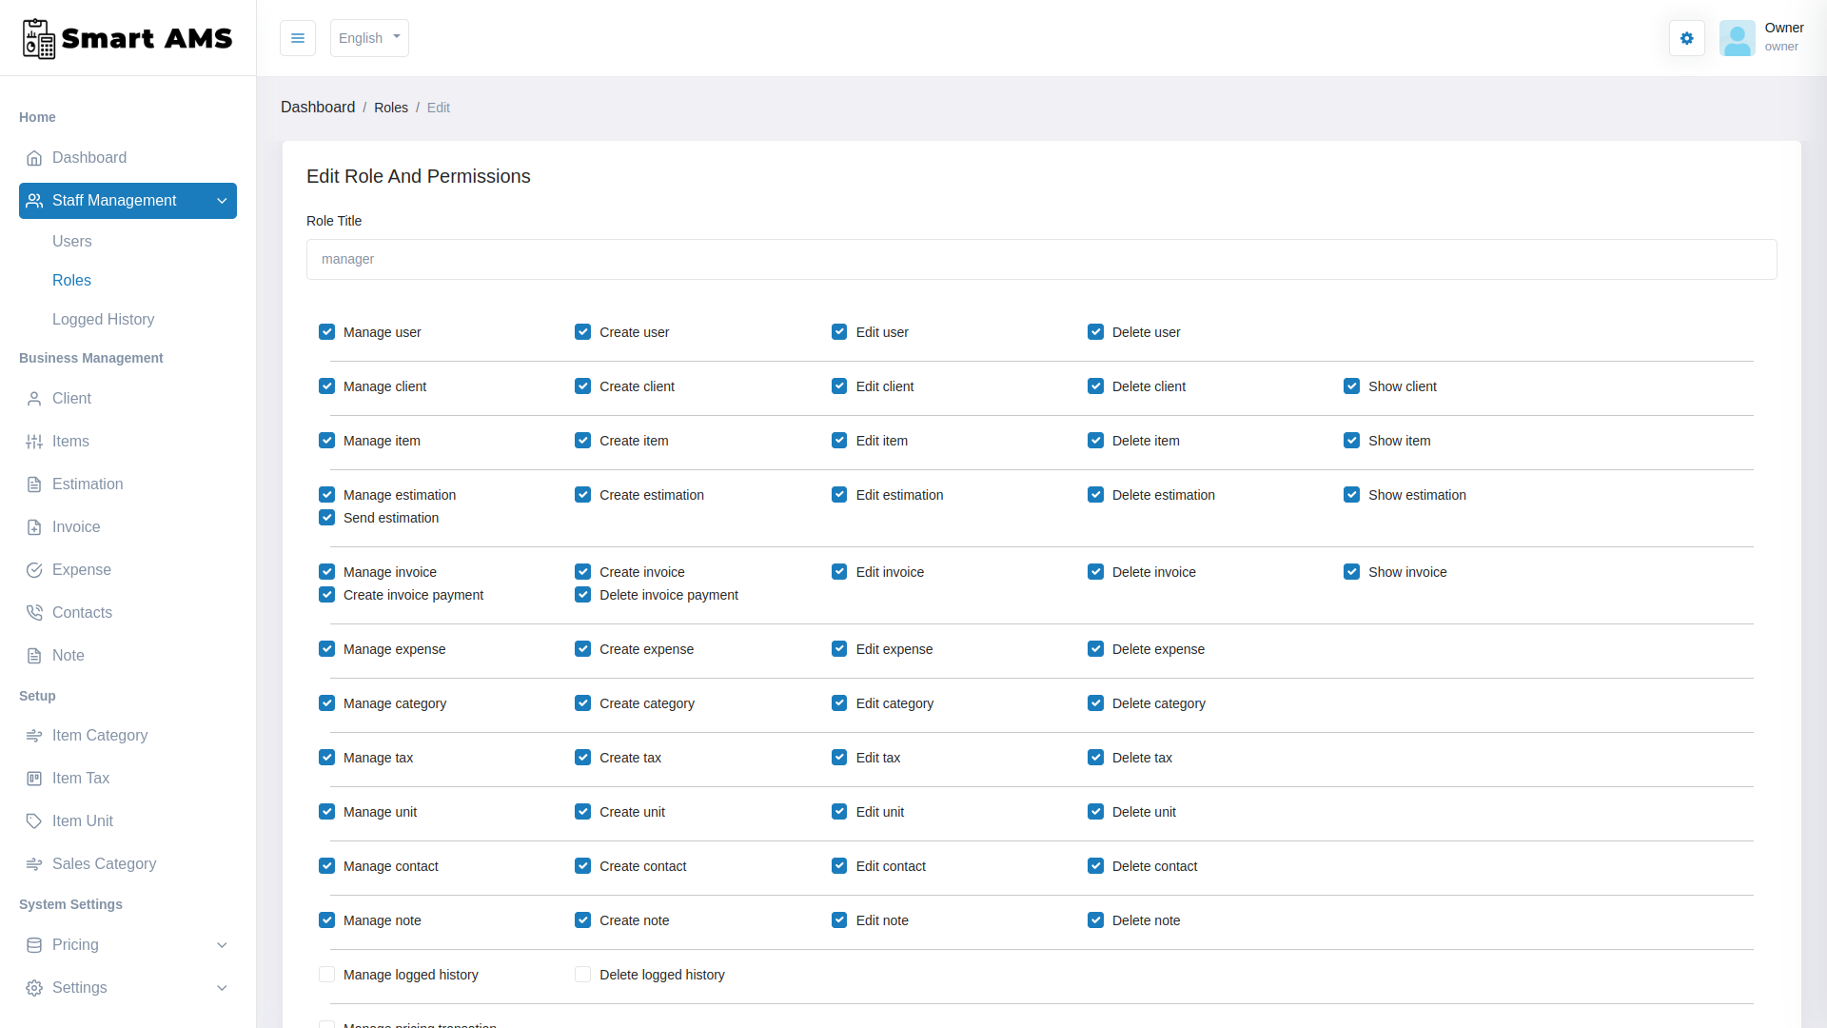Click the Estimation document icon
The image size is (1827, 1028).
tap(34, 484)
